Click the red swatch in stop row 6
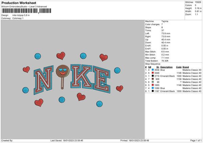 [153, 85]
